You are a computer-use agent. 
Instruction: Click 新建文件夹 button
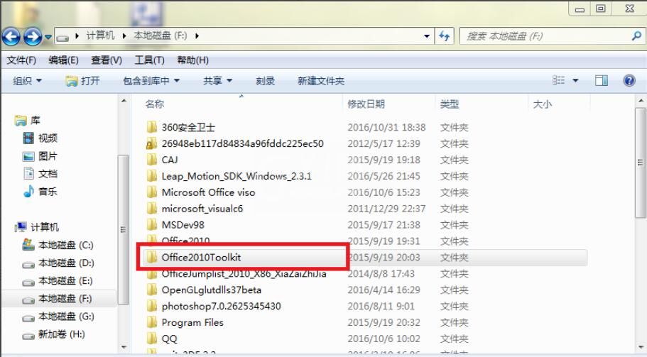coord(321,81)
